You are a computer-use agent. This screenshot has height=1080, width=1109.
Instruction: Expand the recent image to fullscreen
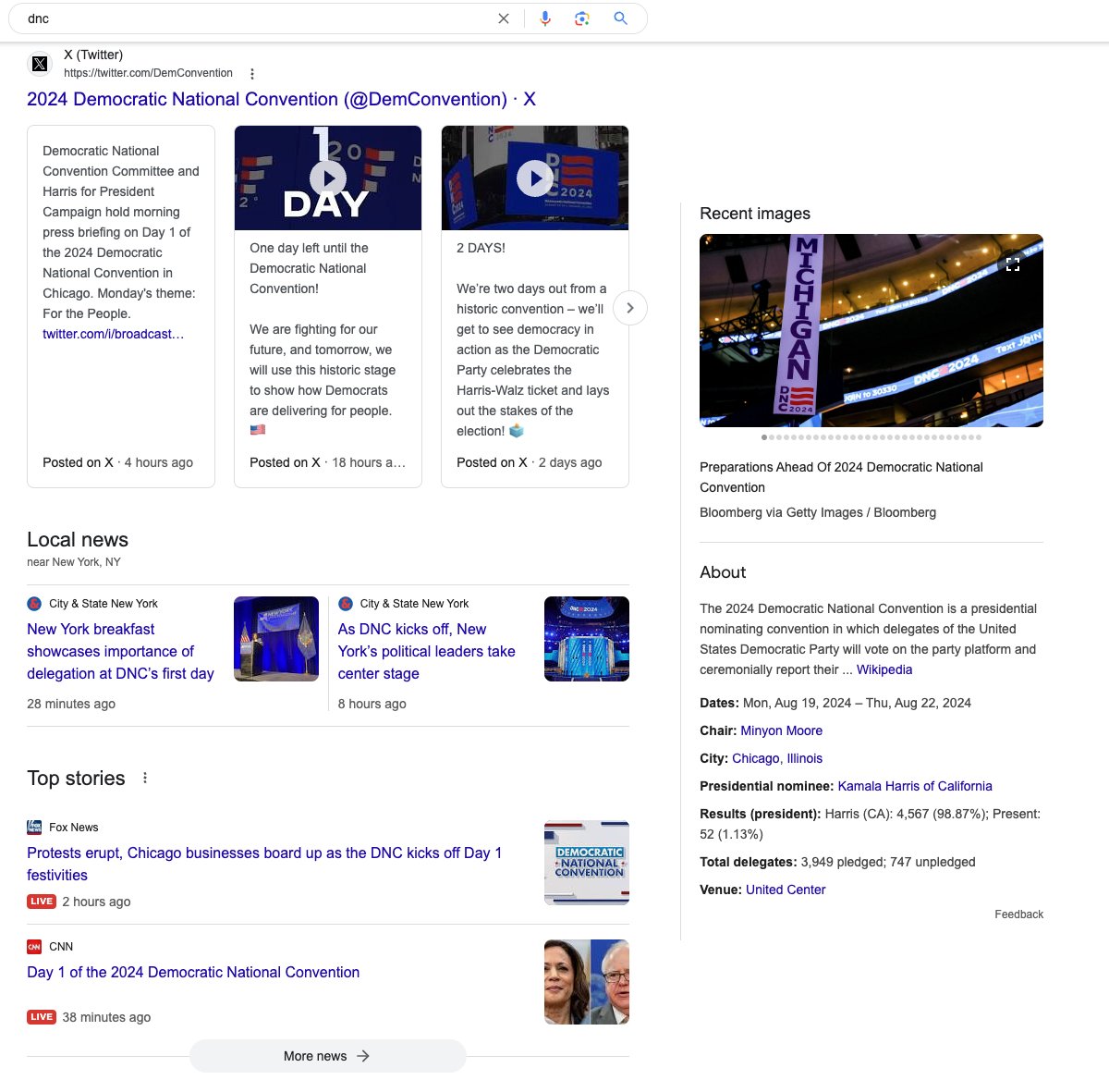click(x=1013, y=264)
